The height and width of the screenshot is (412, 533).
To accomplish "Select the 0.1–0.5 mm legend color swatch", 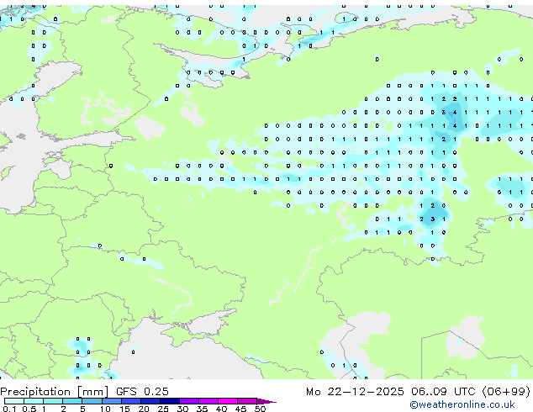I will (x=14, y=401).
